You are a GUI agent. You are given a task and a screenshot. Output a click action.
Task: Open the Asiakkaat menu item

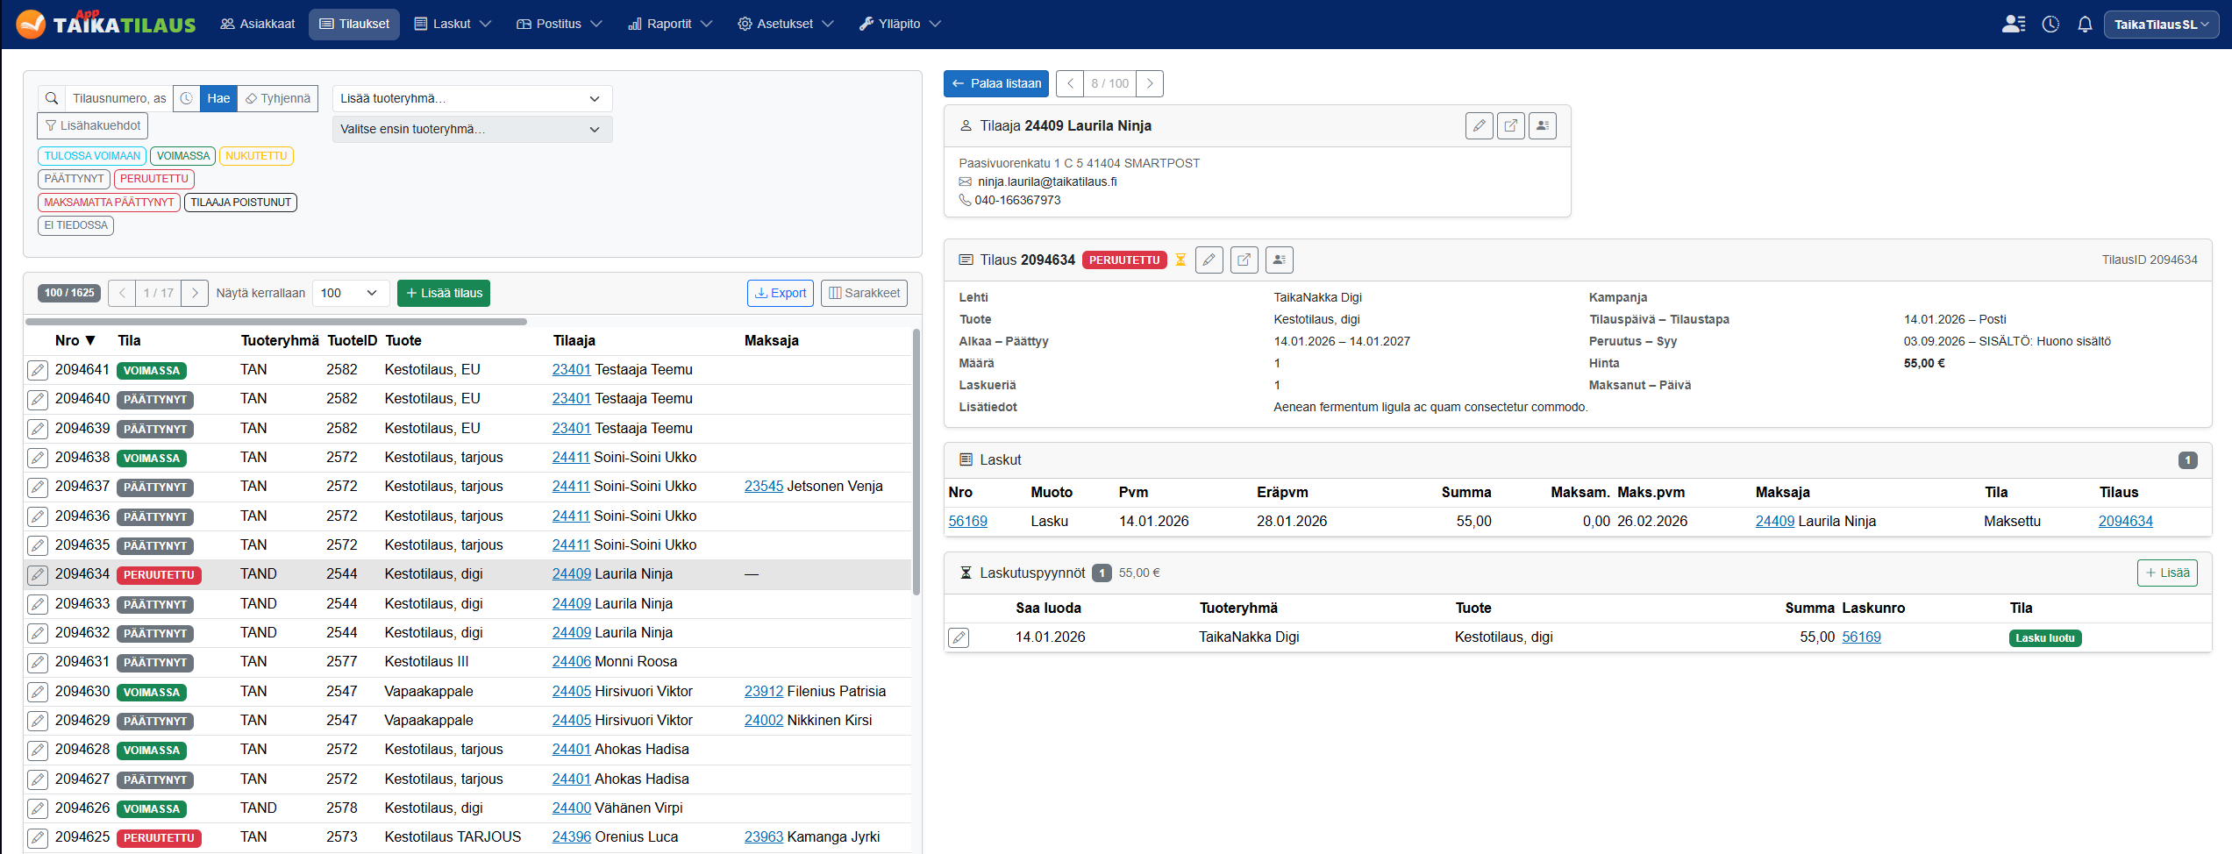tap(258, 25)
